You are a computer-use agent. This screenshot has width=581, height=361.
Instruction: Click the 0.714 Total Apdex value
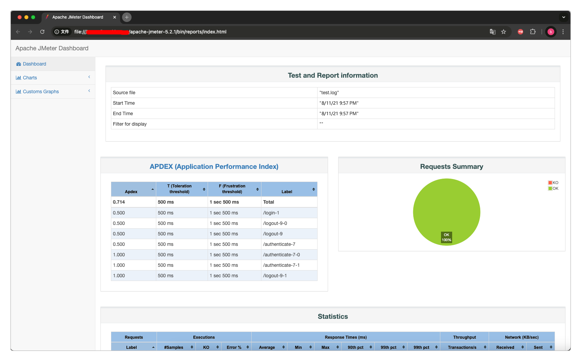pos(119,202)
